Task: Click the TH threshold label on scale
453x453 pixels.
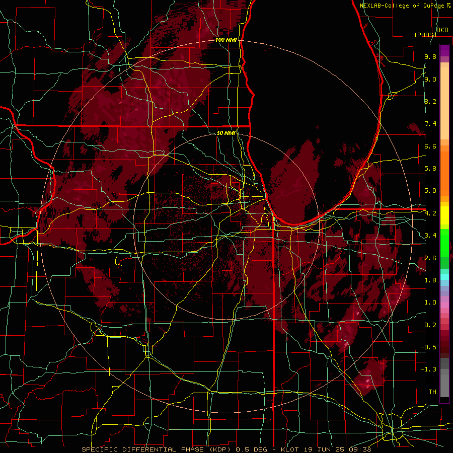Action: click(x=432, y=392)
